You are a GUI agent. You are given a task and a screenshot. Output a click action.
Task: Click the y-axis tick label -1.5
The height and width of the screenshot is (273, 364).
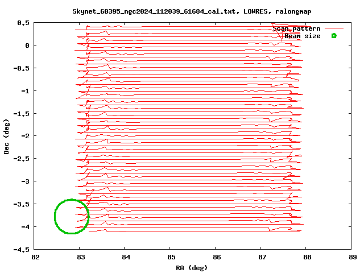click(x=22, y=114)
